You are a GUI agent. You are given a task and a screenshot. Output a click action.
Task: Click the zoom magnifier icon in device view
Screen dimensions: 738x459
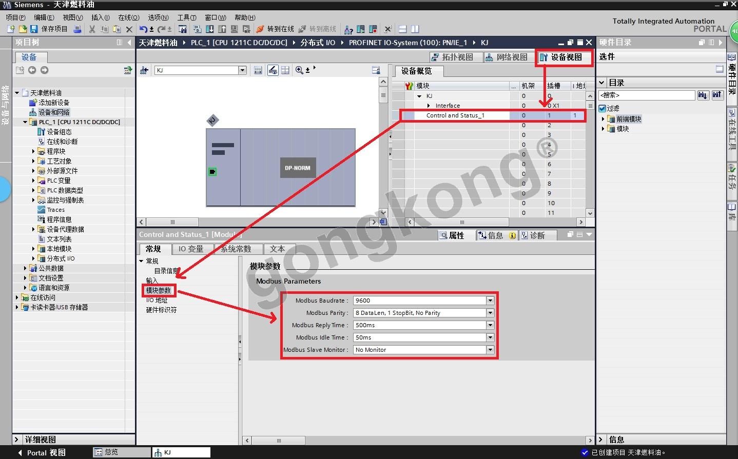pyautogui.click(x=299, y=70)
